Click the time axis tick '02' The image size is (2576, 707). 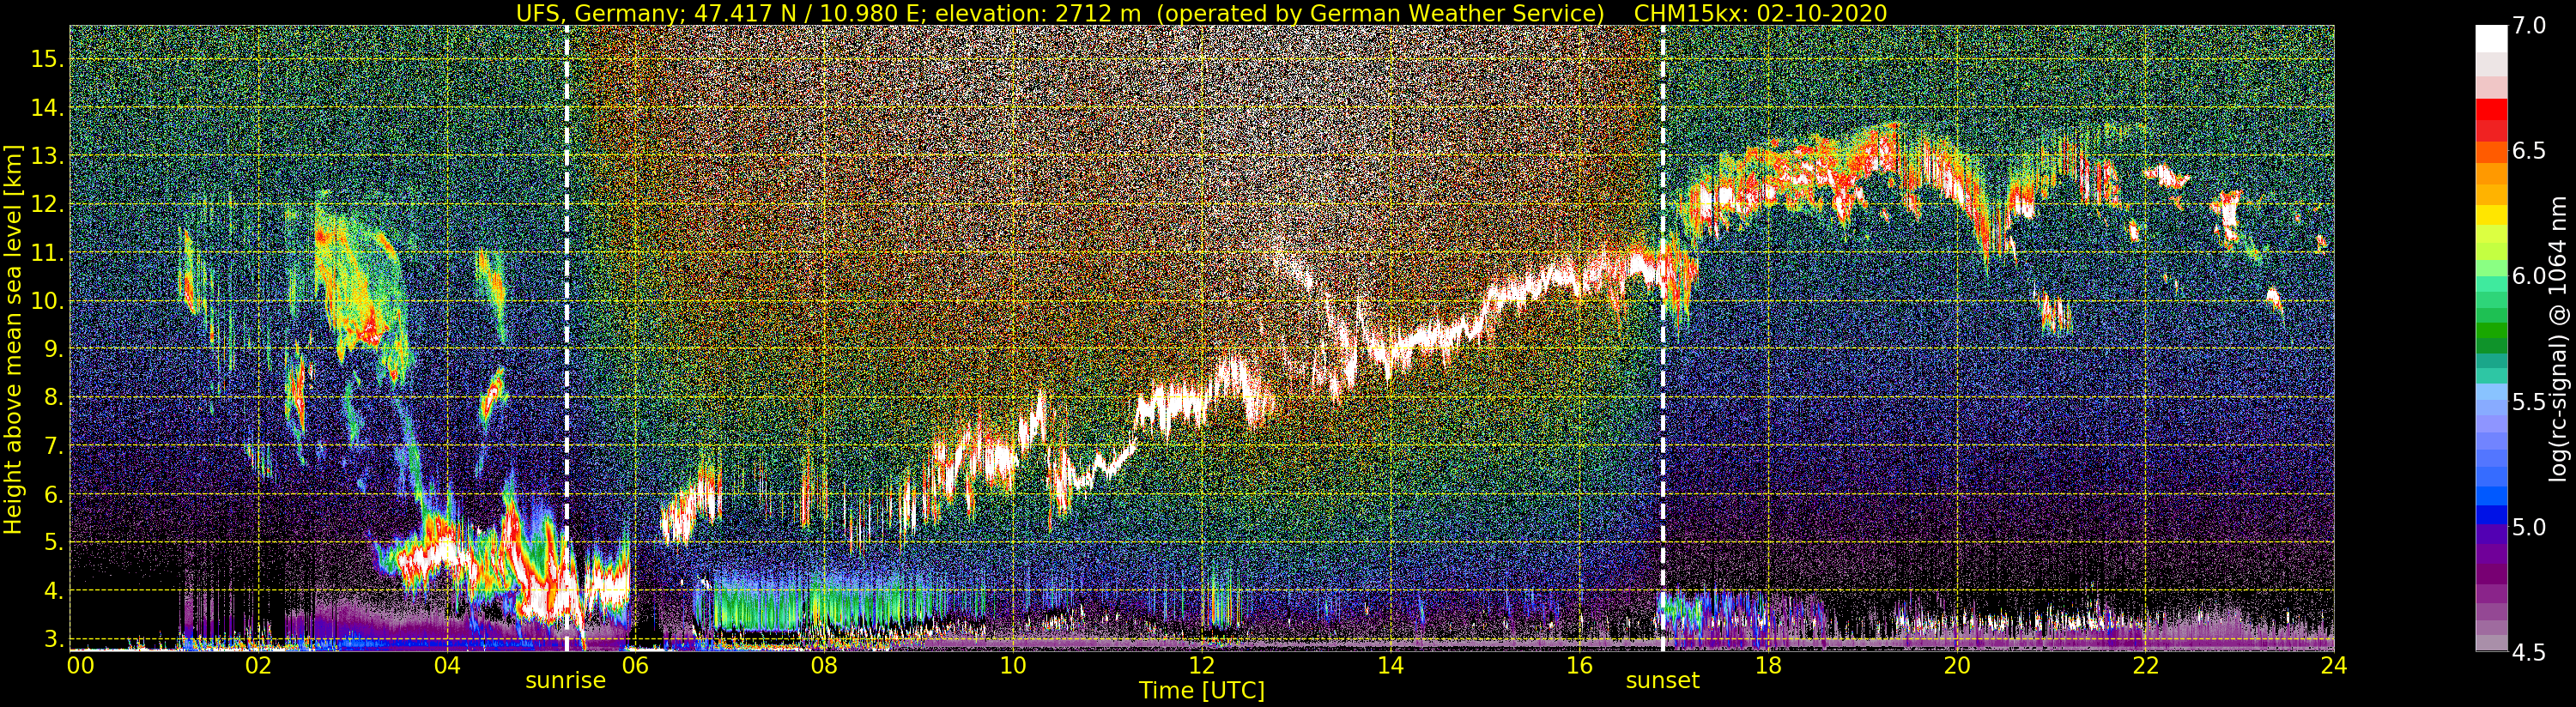click(x=258, y=665)
